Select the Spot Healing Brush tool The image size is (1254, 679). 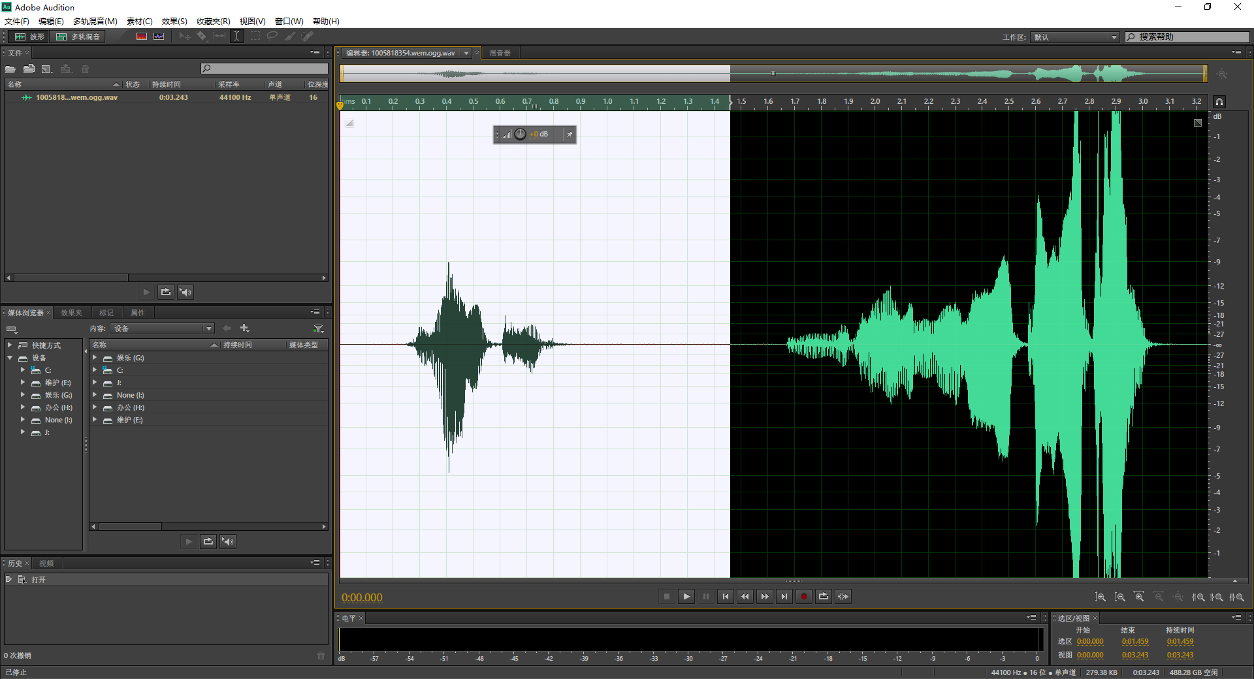tap(308, 37)
